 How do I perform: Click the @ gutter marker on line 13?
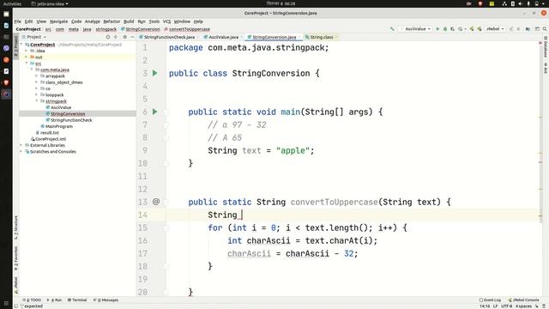pyautogui.click(x=156, y=202)
